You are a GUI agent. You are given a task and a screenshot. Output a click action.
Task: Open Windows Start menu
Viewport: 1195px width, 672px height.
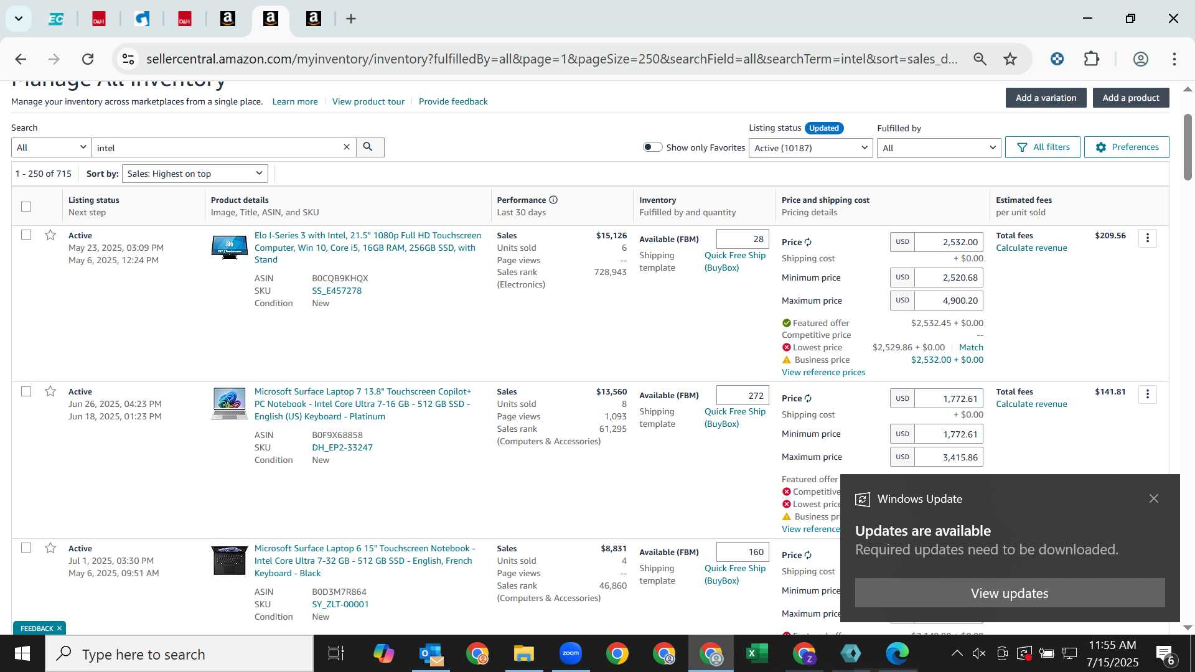(22, 653)
